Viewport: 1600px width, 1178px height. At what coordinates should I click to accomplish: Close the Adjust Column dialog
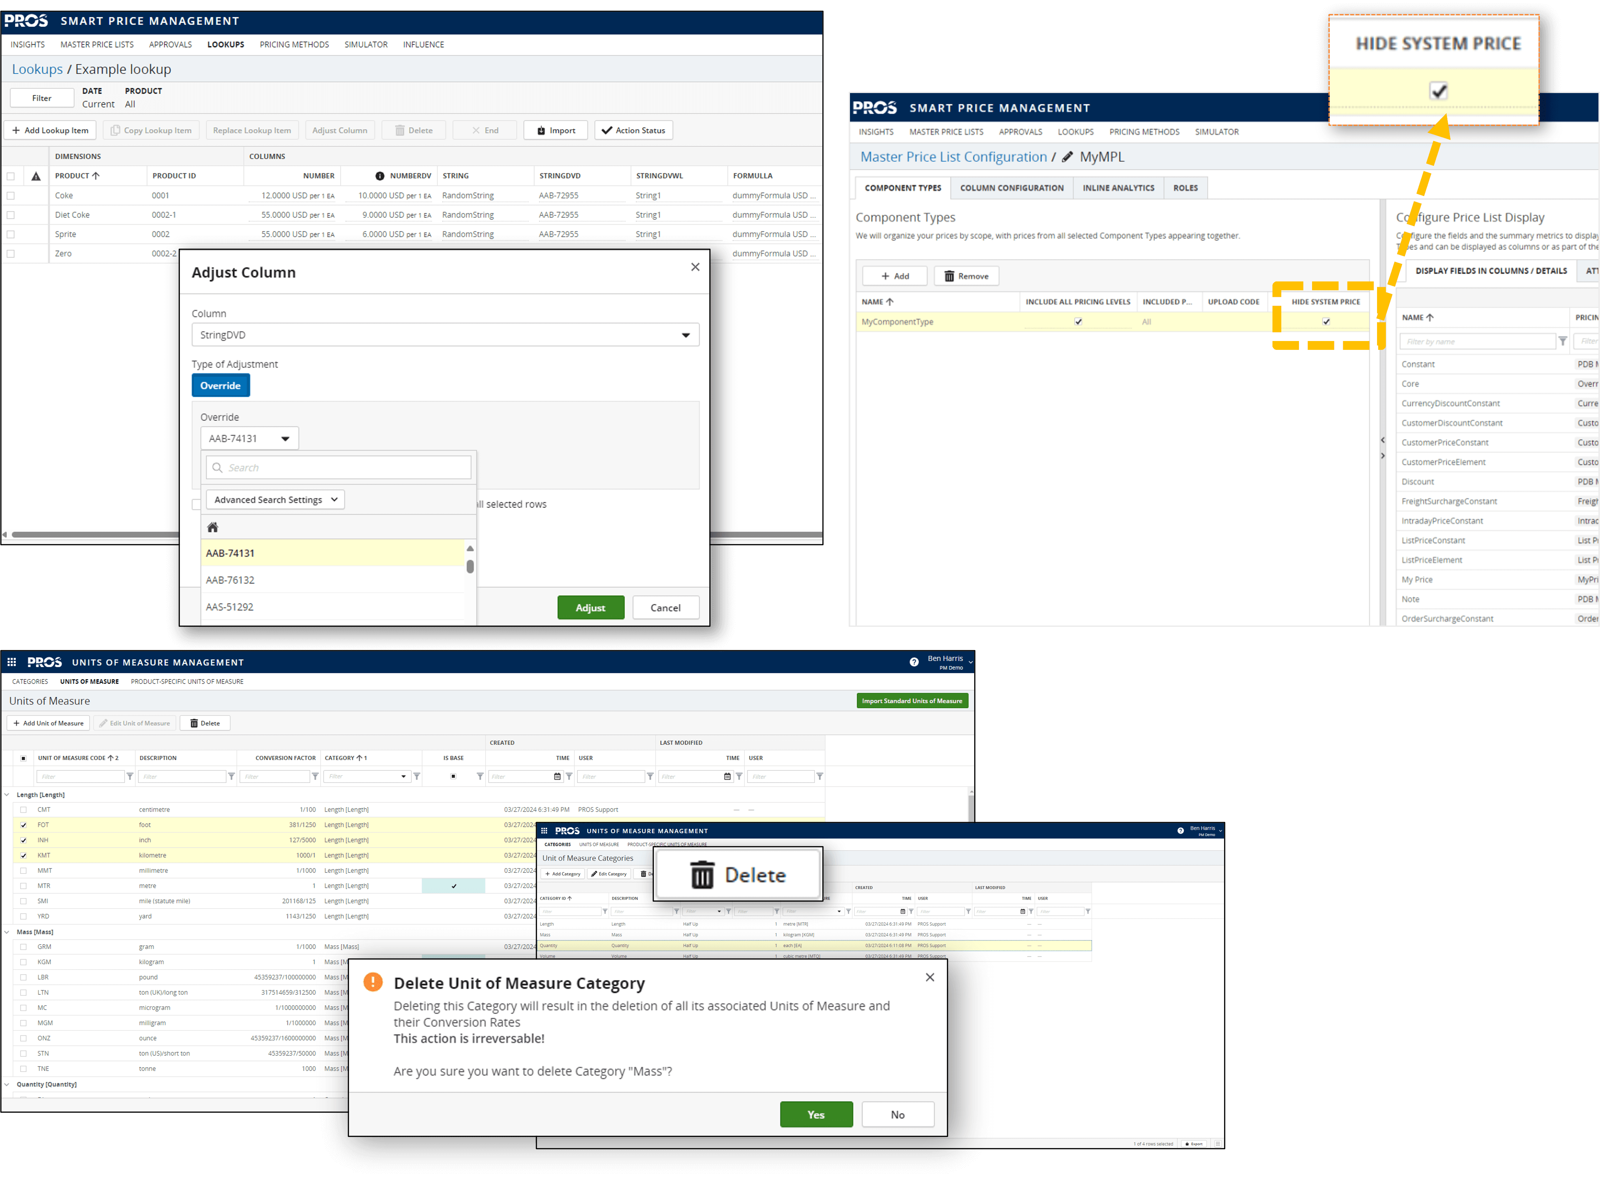click(x=695, y=268)
